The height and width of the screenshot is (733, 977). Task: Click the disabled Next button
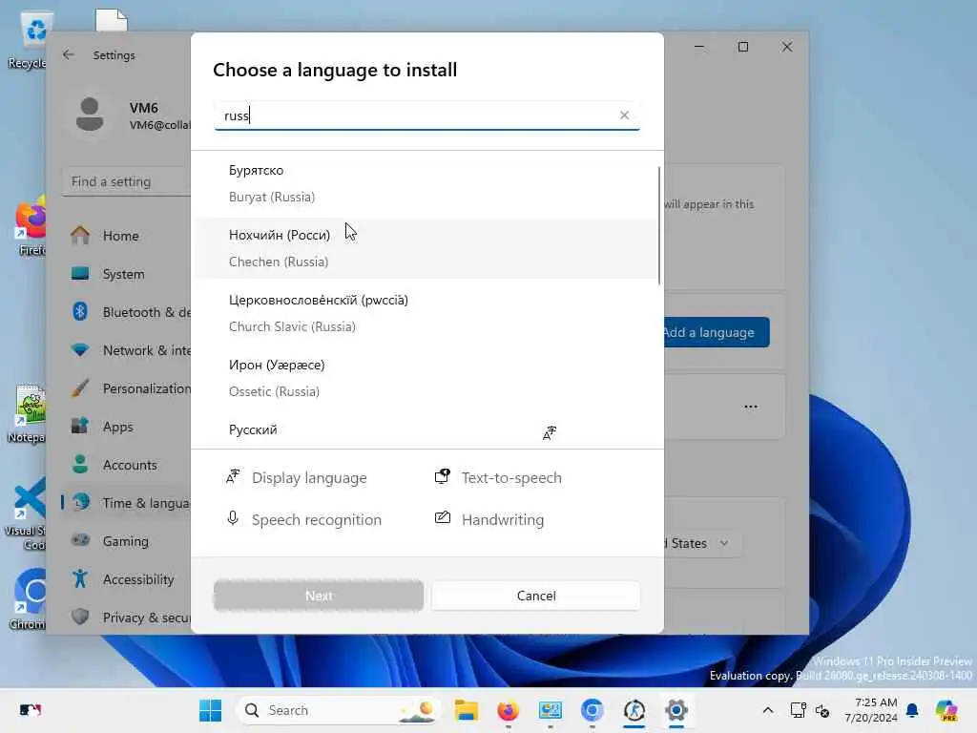pyautogui.click(x=319, y=596)
